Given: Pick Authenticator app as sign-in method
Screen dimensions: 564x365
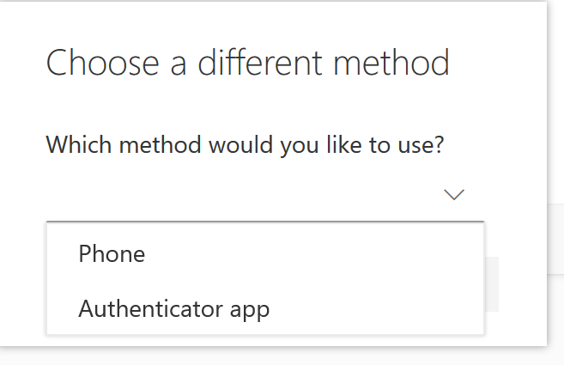Looking at the screenshot, I should (265, 308).
